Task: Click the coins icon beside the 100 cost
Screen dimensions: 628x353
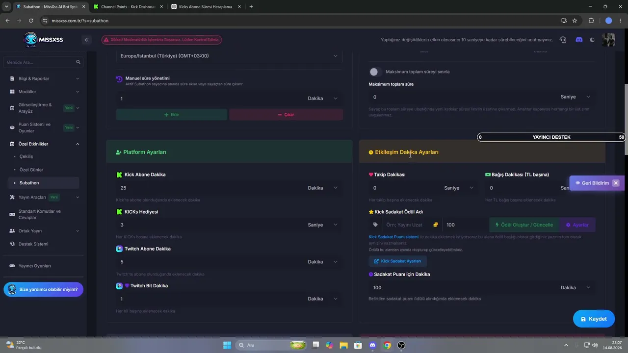Action: [x=435, y=225]
